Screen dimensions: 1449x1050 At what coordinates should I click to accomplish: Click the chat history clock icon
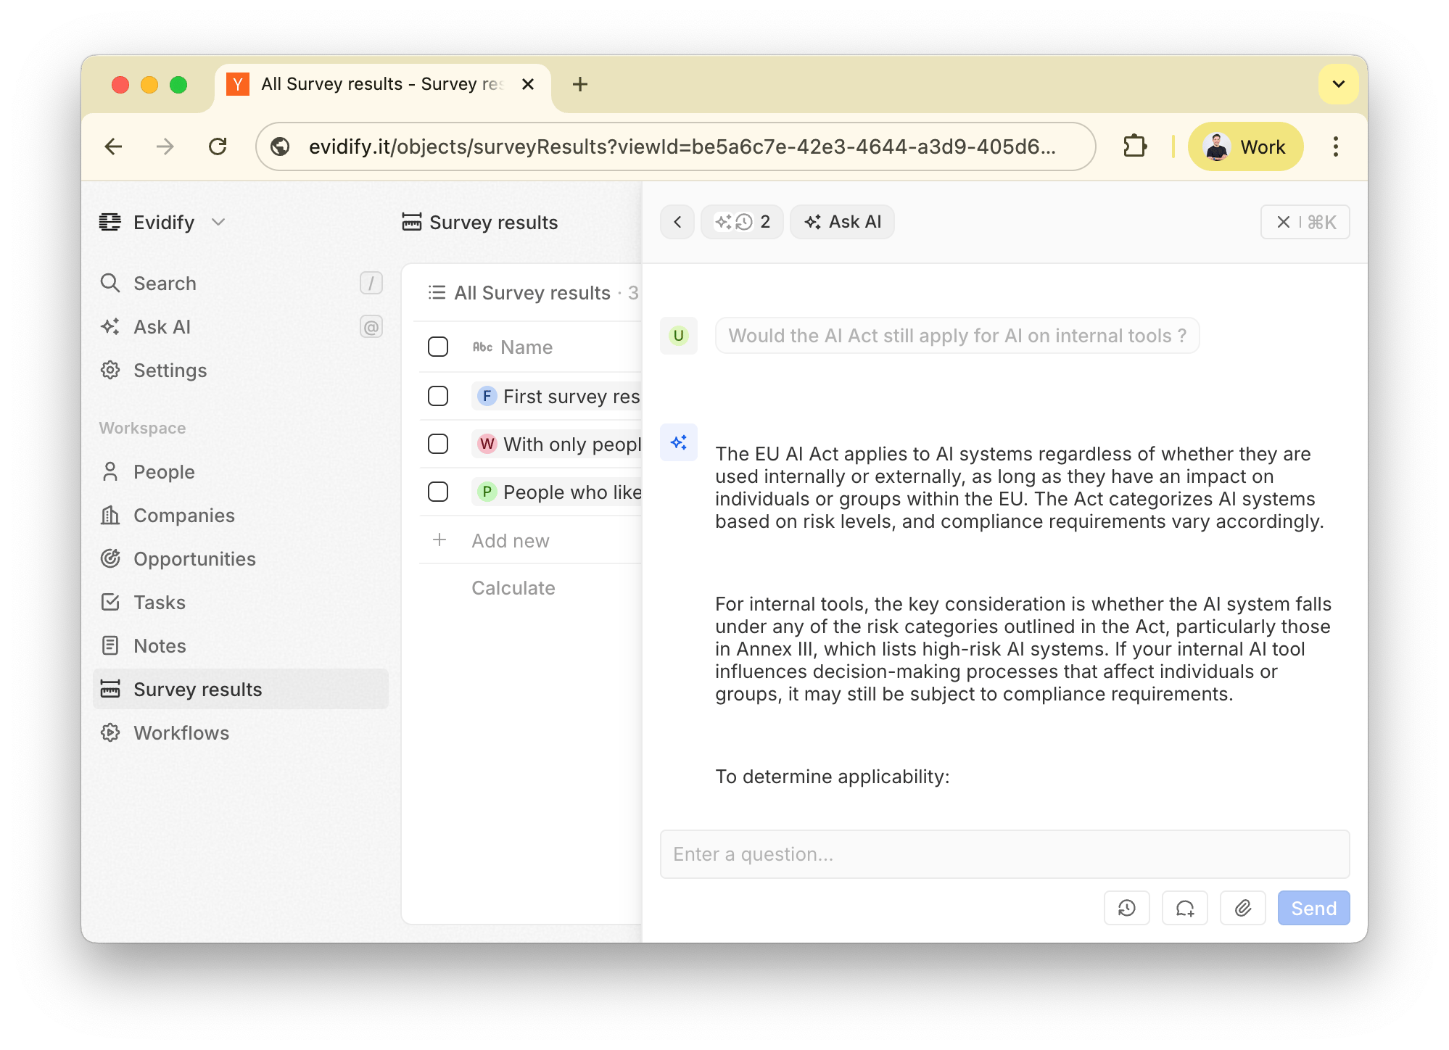1126,908
